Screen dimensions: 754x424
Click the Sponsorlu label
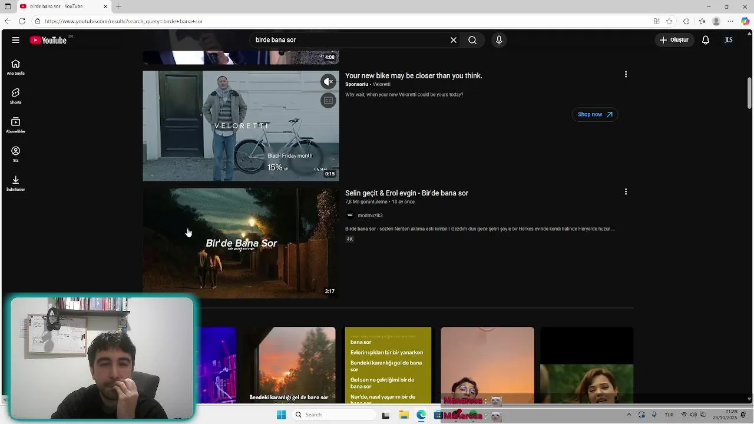point(356,84)
